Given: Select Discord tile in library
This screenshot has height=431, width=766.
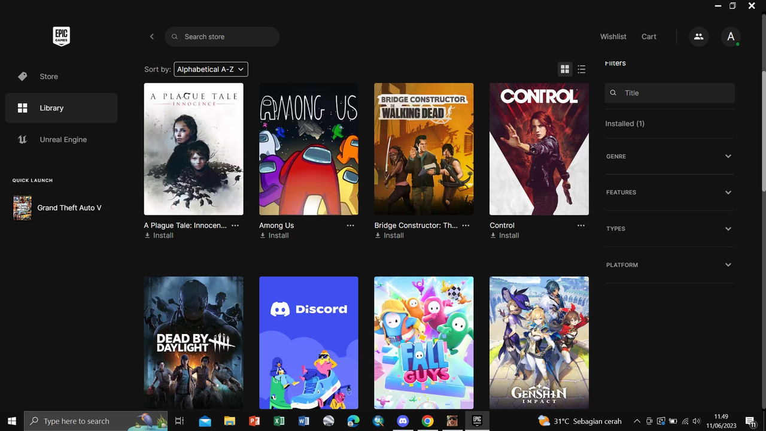Looking at the screenshot, I should click(x=309, y=342).
